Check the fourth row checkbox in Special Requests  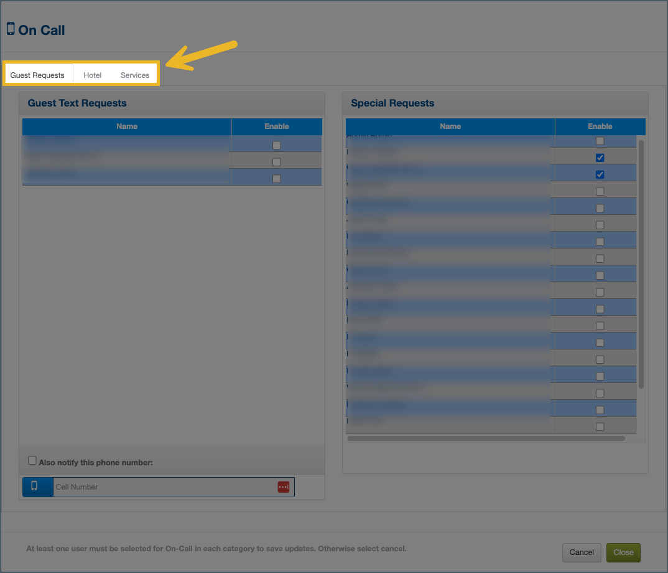tap(600, 191)
